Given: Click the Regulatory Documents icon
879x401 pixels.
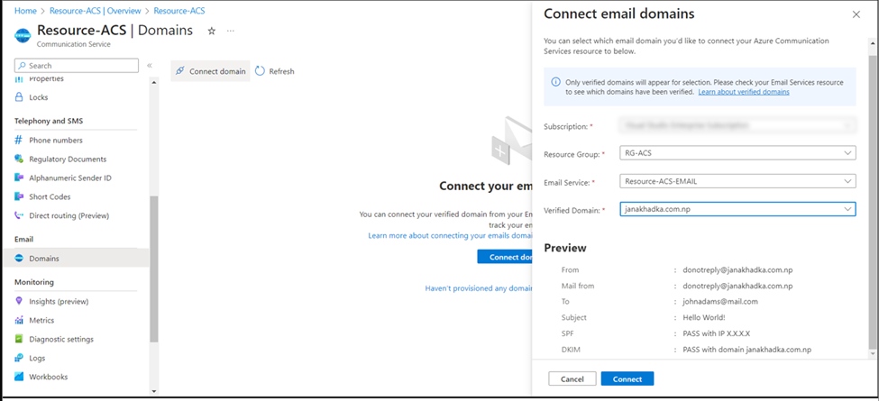Looking at the screenshot, I should coord(19,159).
